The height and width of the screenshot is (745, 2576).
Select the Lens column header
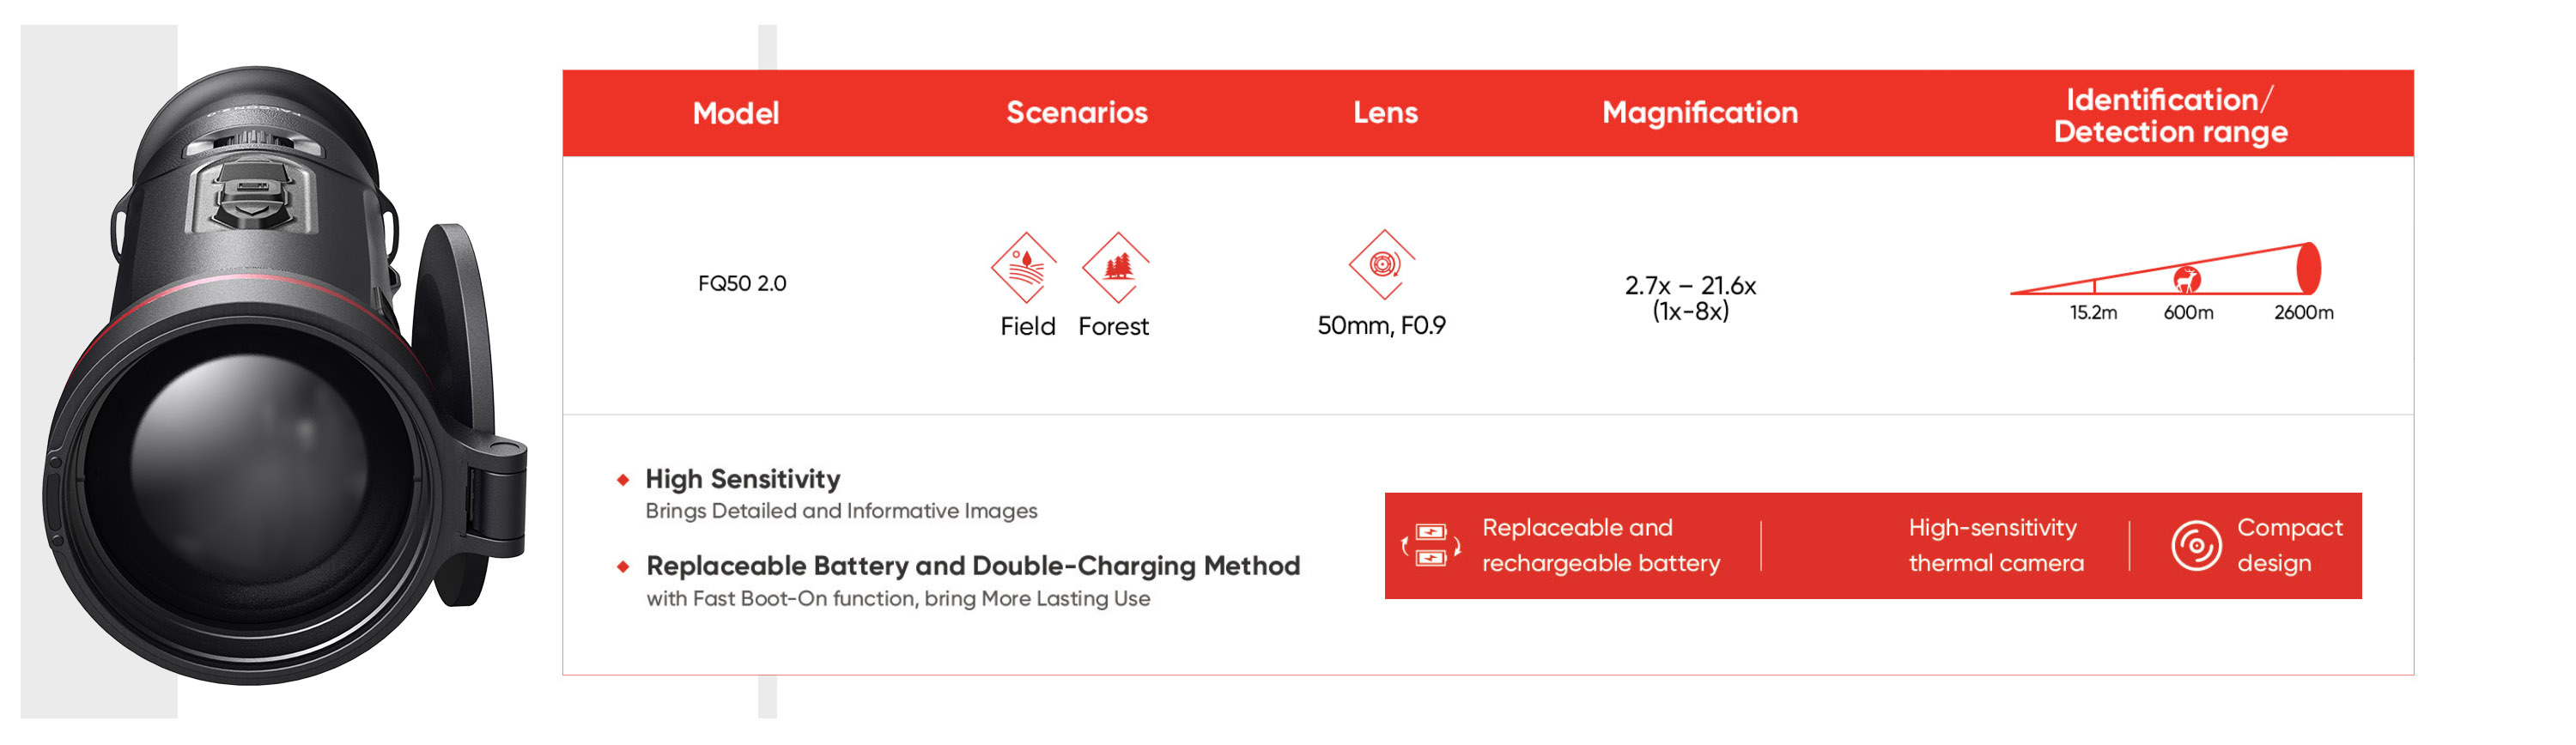1385,112
